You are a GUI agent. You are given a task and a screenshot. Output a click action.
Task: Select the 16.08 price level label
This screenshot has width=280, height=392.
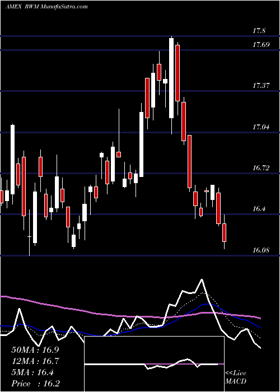261,250
